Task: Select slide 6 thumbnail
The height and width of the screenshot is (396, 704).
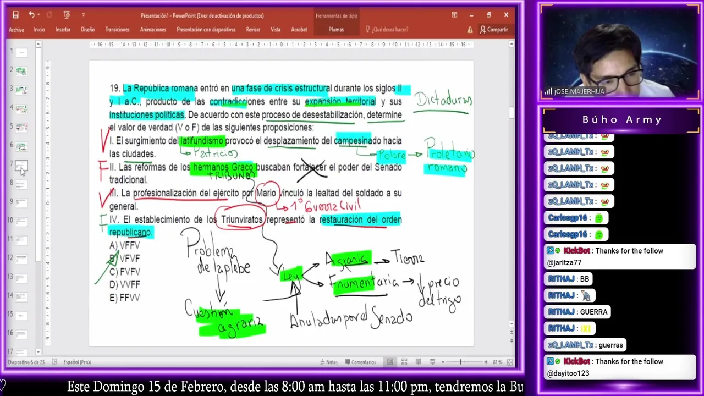Action: point(21,147)
